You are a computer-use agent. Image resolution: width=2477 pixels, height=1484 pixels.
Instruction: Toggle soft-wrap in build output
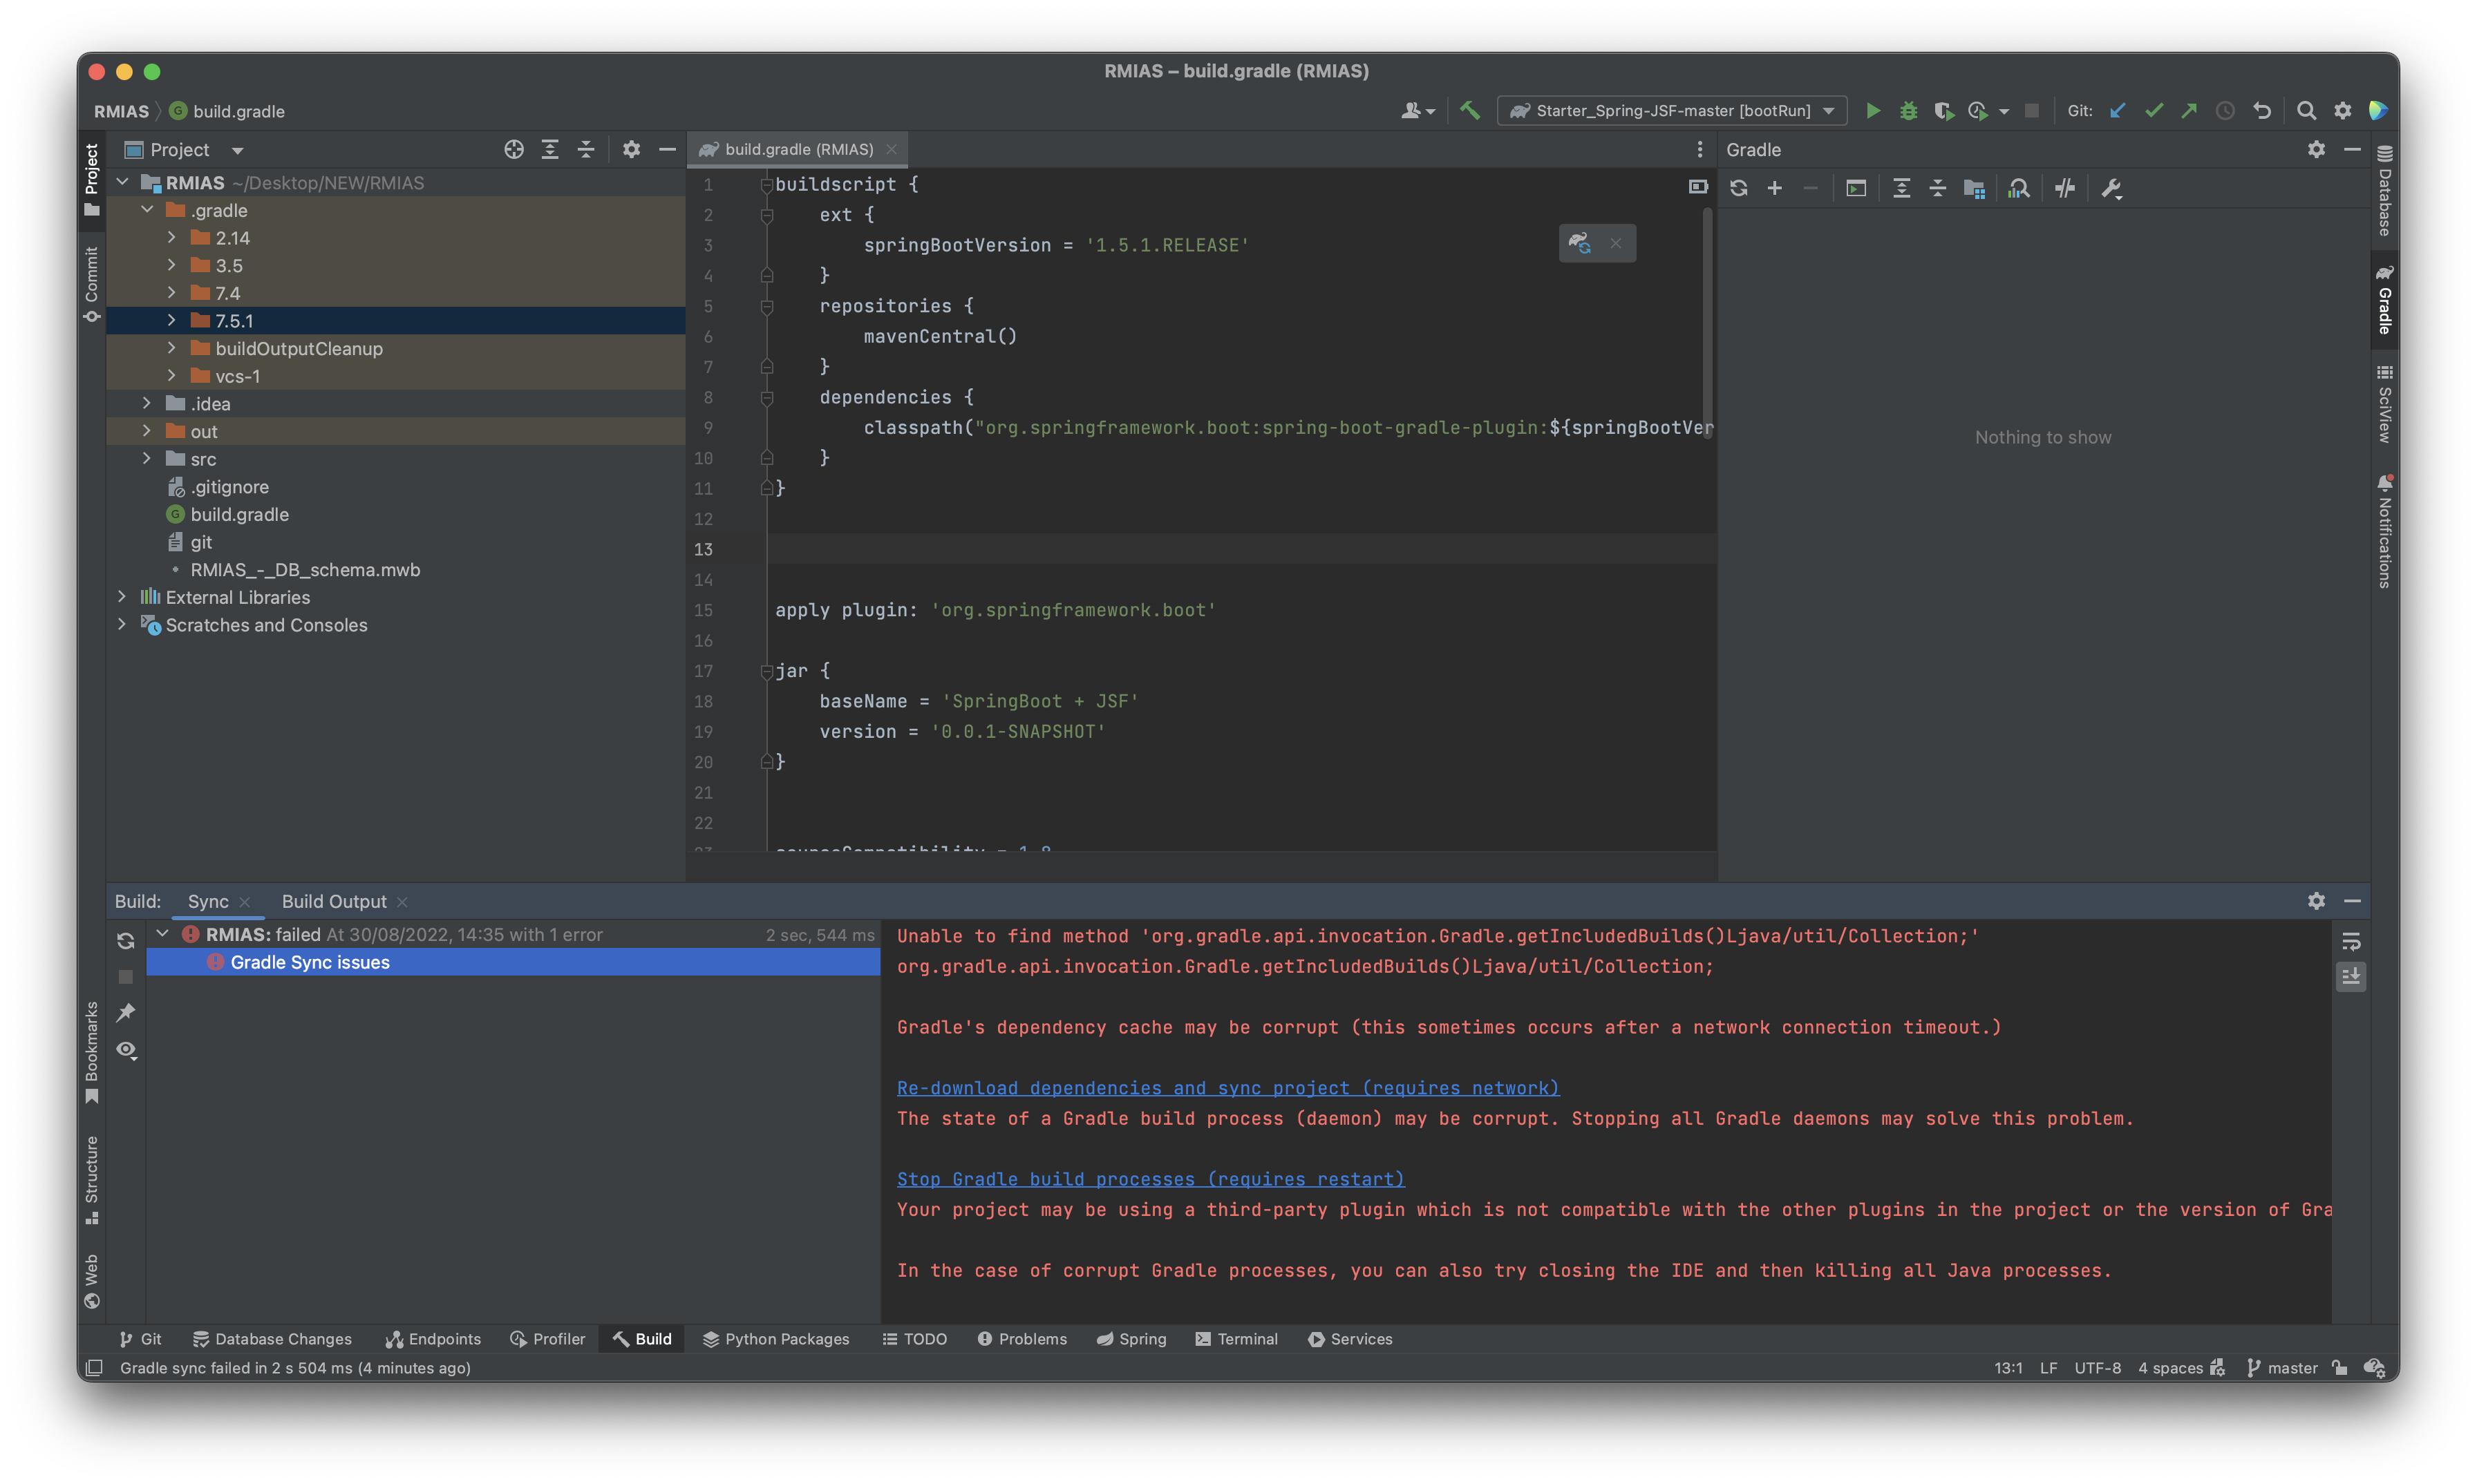(2351, 941)
